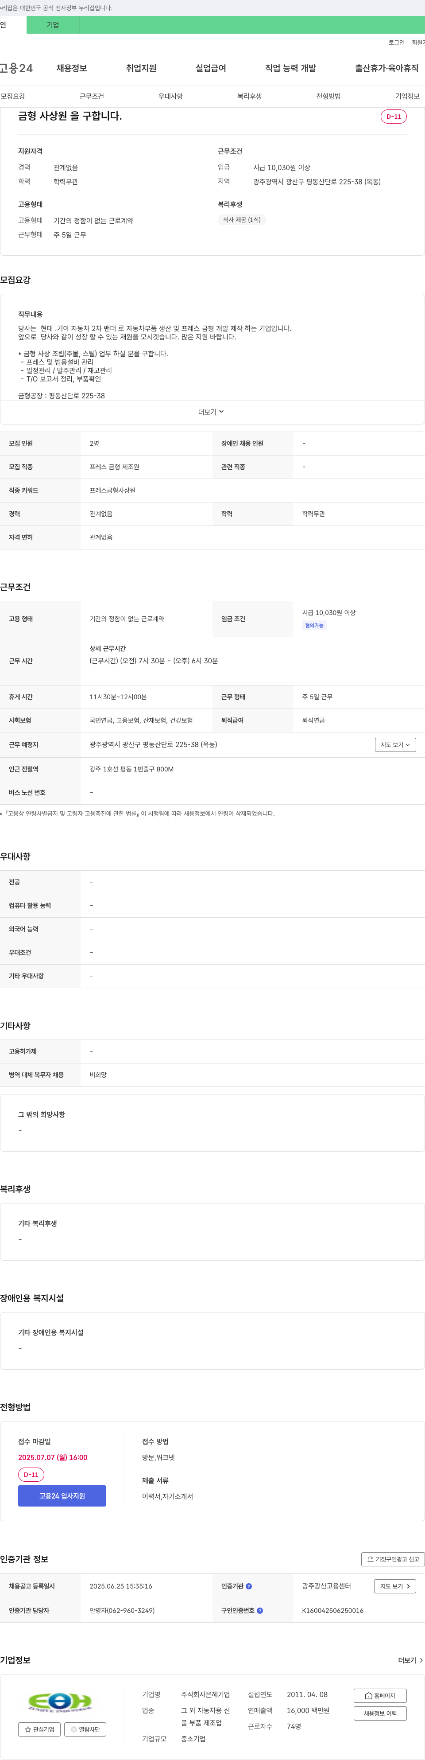Jump to the 기업정보 section tab
425x1760 pixels.
pos(407,96)
